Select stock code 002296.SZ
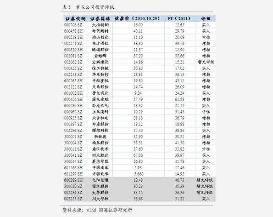Image resolution: width=273 pixels, height=217 pixels. (73, 131)
